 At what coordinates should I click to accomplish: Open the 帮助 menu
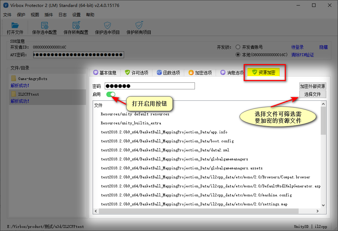[90, 15]
